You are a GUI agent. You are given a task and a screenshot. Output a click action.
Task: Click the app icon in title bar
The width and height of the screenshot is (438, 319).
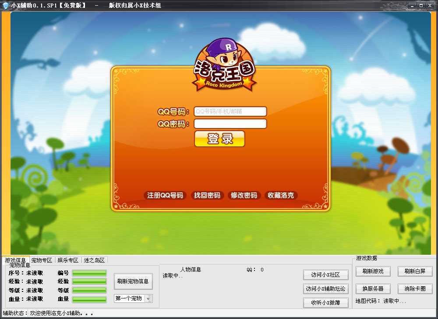click(x=5, y=5)
